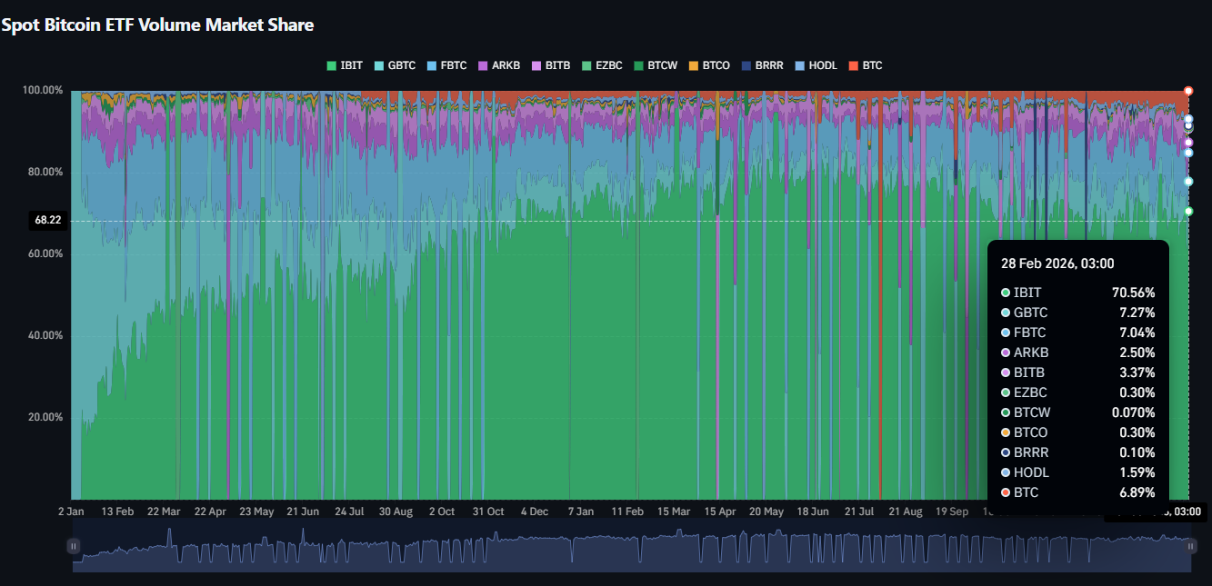
Task: Click the IBIT data point marker on chart
Action: point(1188,212)
